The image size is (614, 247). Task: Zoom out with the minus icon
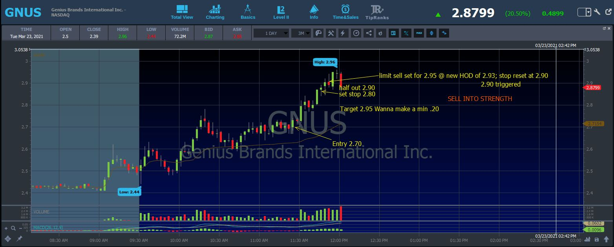click(20, 228)
